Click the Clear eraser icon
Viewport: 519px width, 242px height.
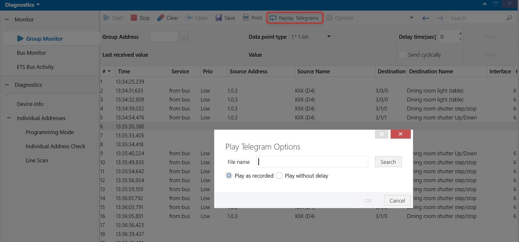tap(160, 18)
